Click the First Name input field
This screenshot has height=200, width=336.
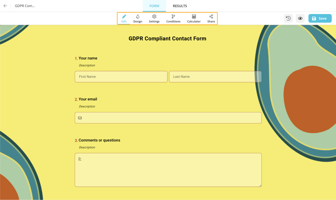pos(121,77)
